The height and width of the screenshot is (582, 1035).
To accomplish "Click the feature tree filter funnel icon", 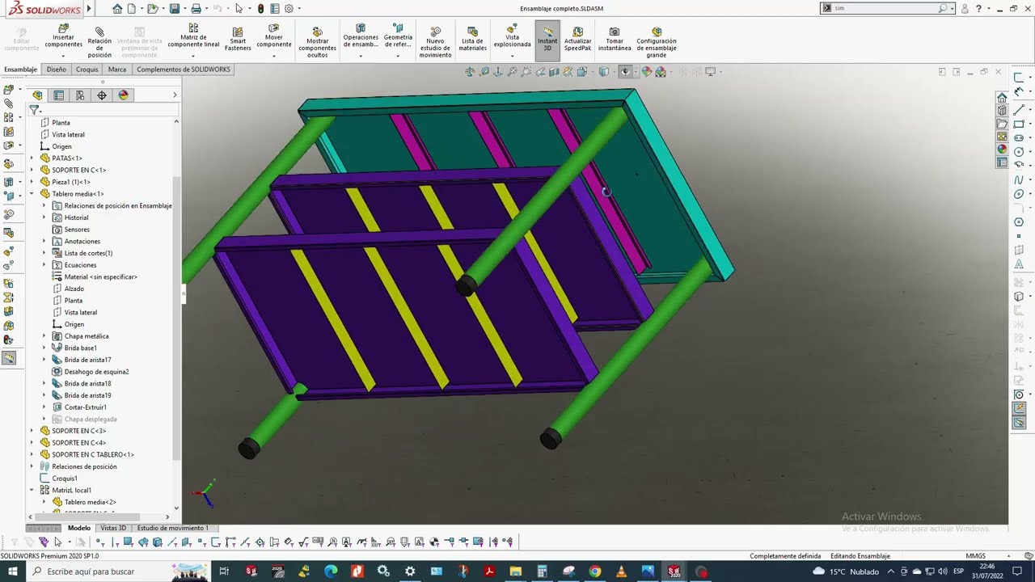I will click(34, 110).
